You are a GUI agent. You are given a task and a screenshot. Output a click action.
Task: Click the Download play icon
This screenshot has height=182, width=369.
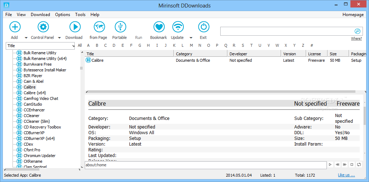pyautogui.click(x=75, y=27)
